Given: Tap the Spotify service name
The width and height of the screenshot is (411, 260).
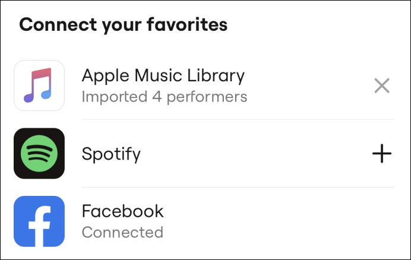Looking at the screenshot, I should (111, 154).
